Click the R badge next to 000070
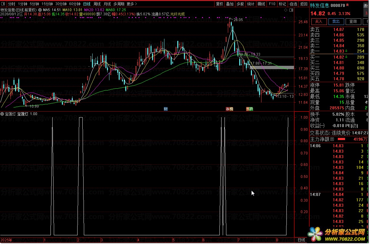Screen dimensions: 370x244 point(347,5)
